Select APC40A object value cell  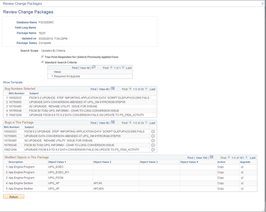98,189
